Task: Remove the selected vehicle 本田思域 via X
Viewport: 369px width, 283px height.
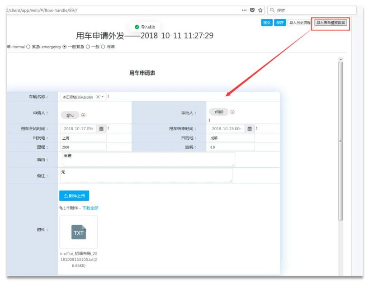Action: pyautogui.click(x=98, y=96)
